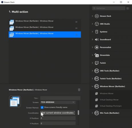Choose Virtual Desktop Pin/Unpin action
Image resolution: width=132 pixels, height=128 pixels.
click(111, 106)
